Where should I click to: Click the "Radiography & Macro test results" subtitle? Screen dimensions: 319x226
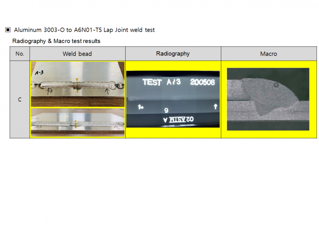pos(56,41)
